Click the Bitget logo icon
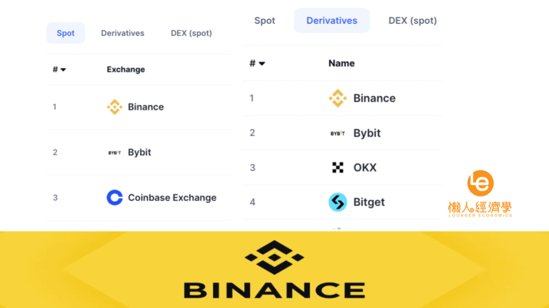 [x=337, y=202]
